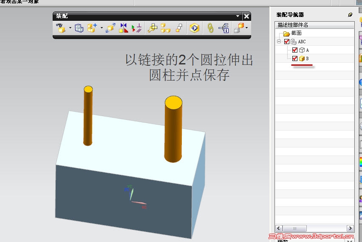Open the dropdown next to orange cubes icon
This screenshot has height=242, width=362.
pos(246,28)
